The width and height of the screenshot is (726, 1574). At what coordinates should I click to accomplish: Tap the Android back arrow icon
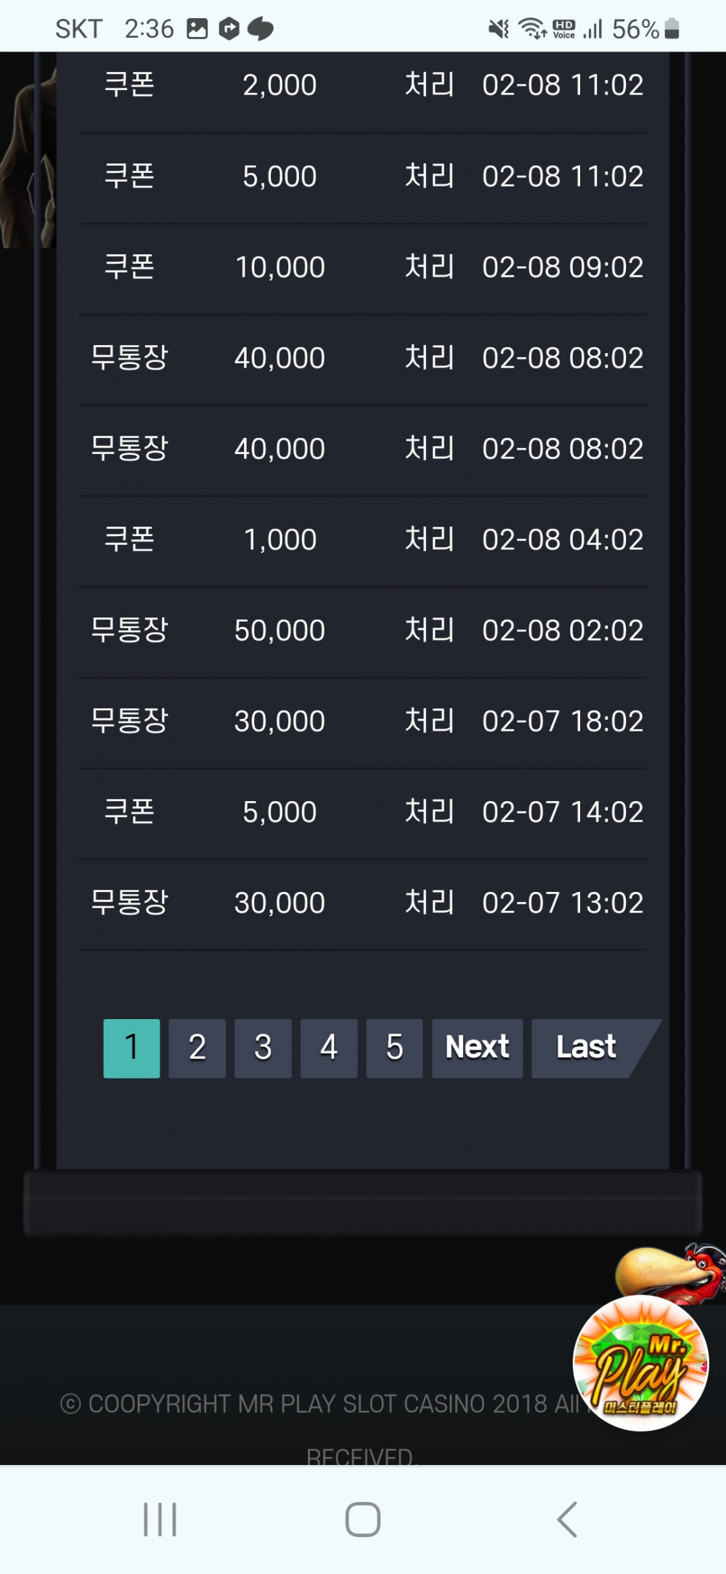point(567,1519)
